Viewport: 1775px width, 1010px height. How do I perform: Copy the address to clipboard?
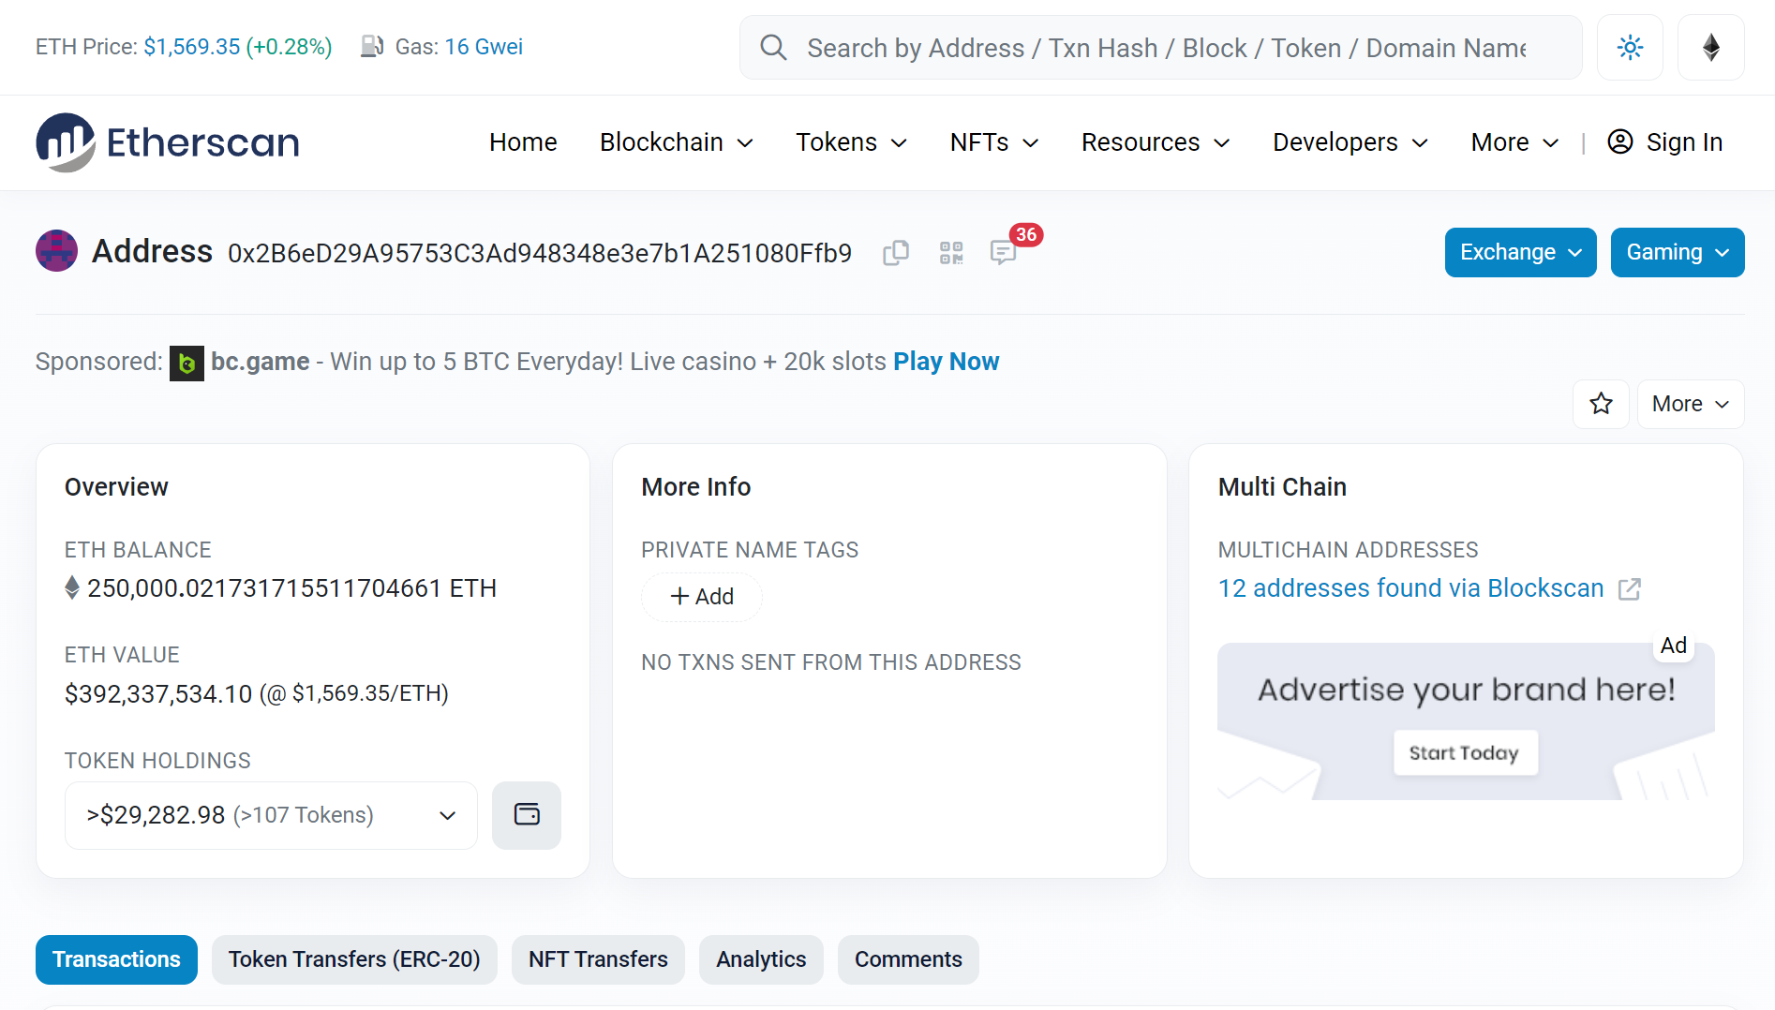pos(896,253)
